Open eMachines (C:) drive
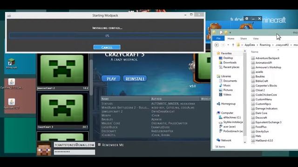The height and width of the screenshot is (167, 298). pyautogui.click(x=230, y=117)
